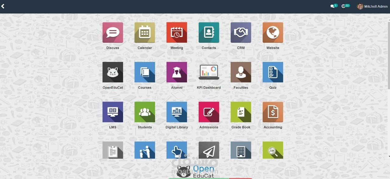Show activities clock with badge 22
The height and width of the screenshot is (179, 390).
pyautogui.click(x=346, y=6)
